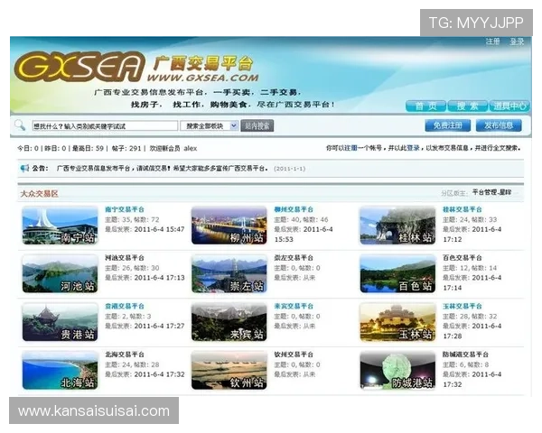Expand the 搜索全部板块 dropdown
Screen dimensions: 542x433
(x=209, y=125)
